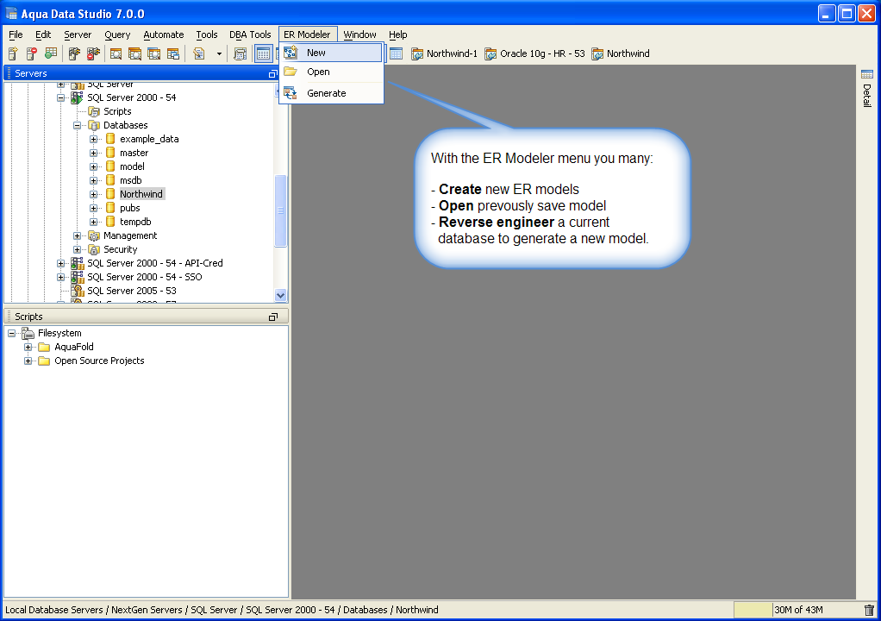This screenshot has width=881, height=621.
Task: Open the Server menu
Action: click(78, 34)
